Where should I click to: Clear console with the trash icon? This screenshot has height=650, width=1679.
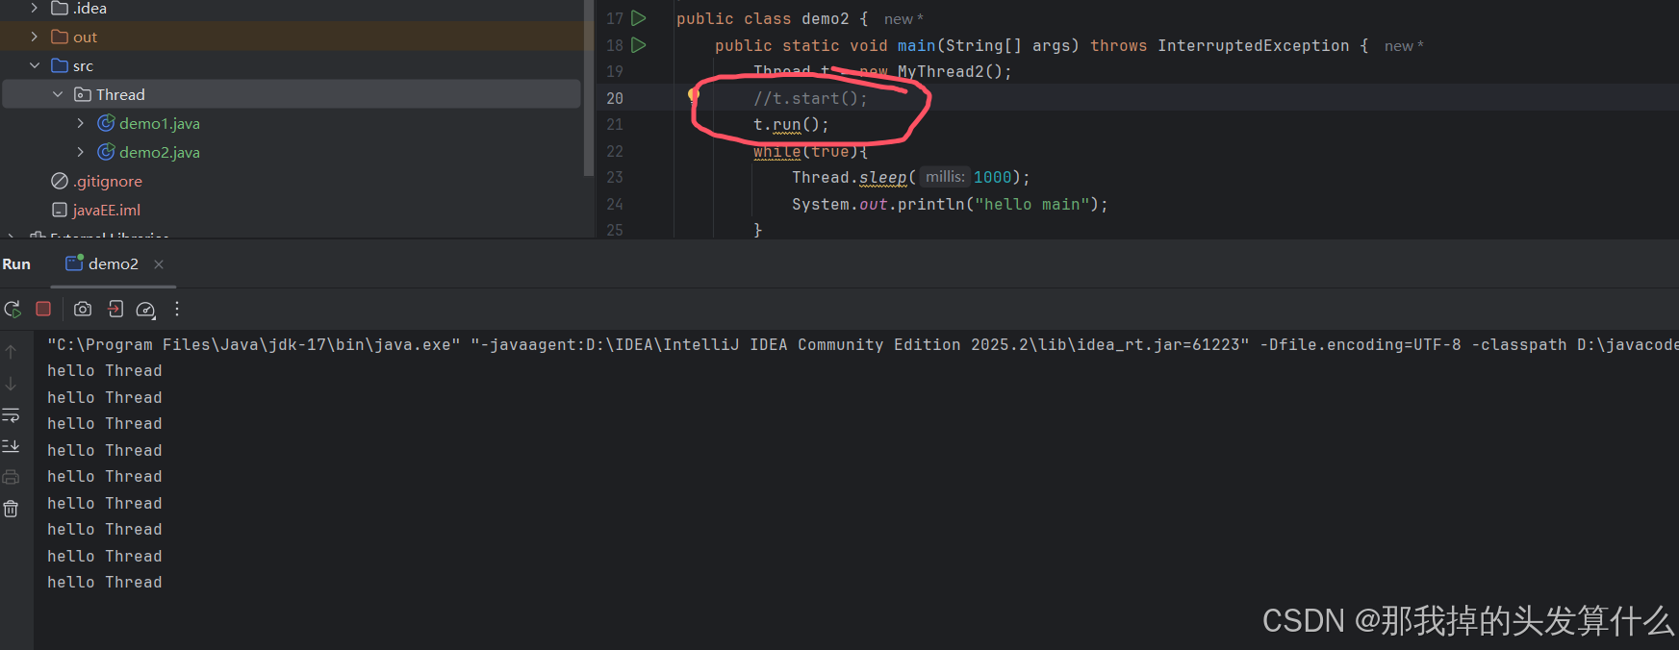pyautogui.click(x=11, y=509)
